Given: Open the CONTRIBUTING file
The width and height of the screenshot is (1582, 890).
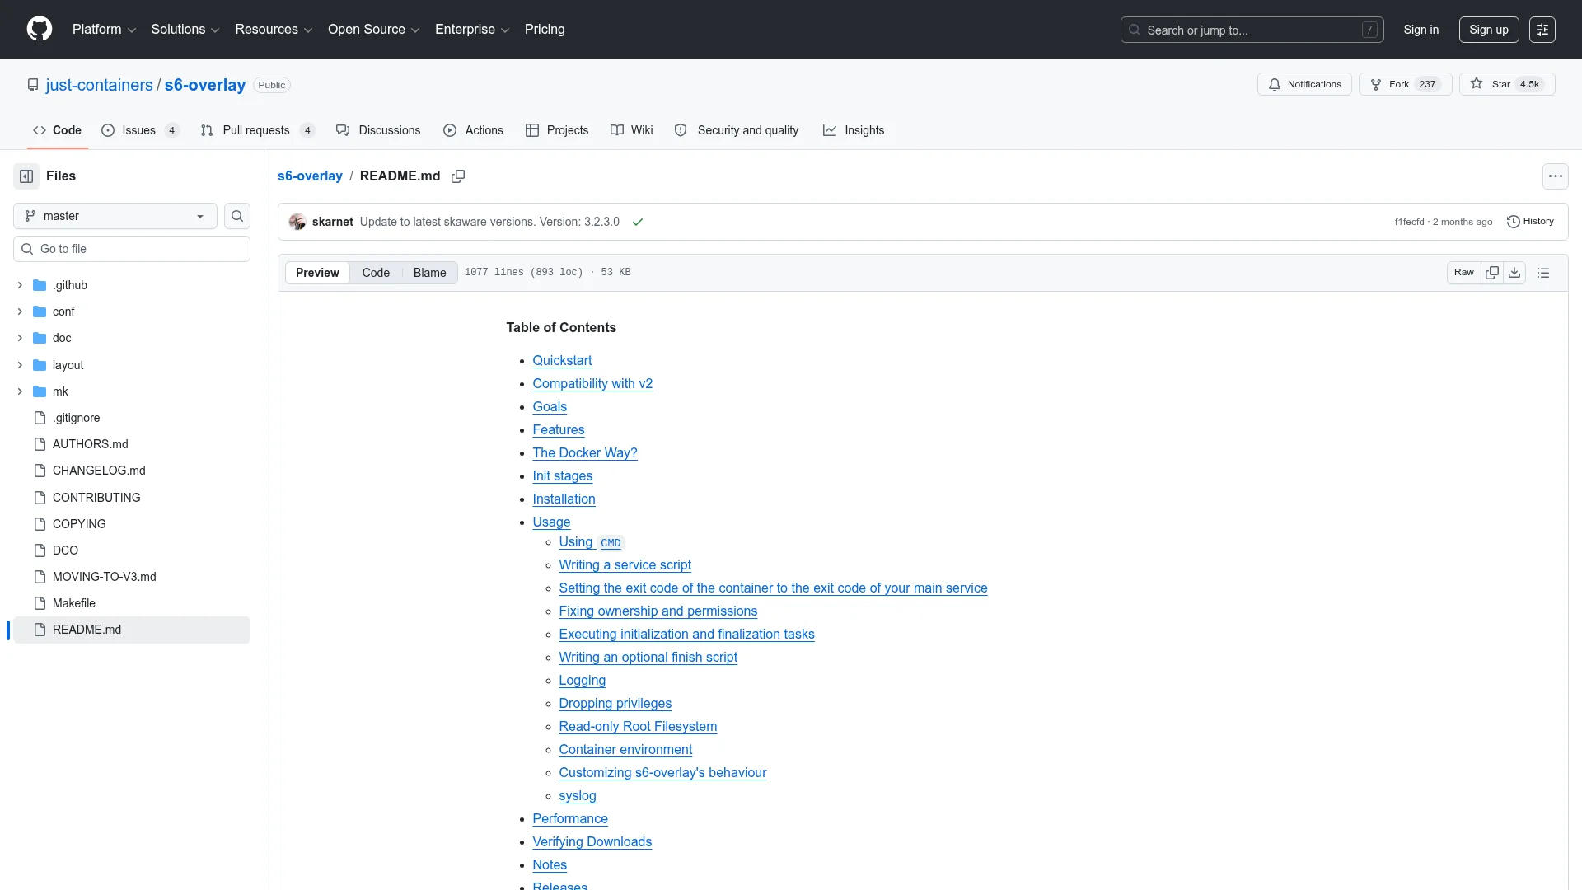Looking at the screenshot, I should (x=96, y=498).
